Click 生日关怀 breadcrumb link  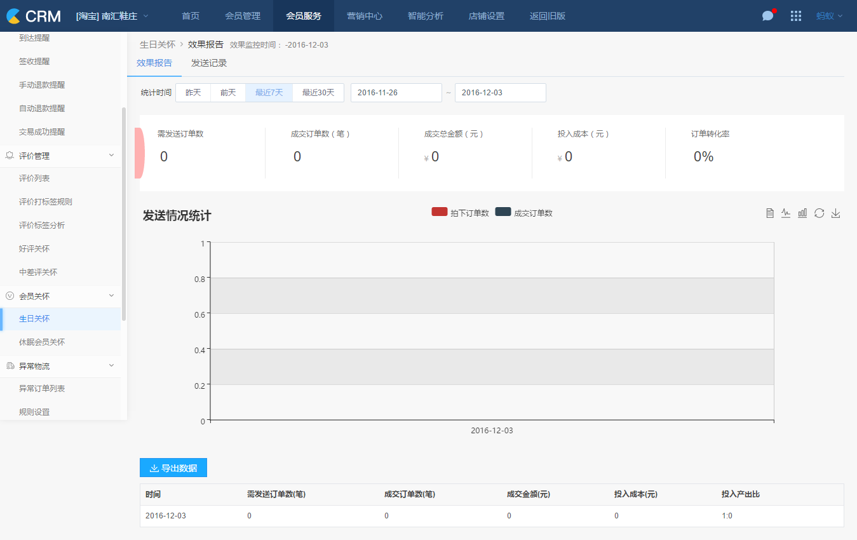(157, 44)
